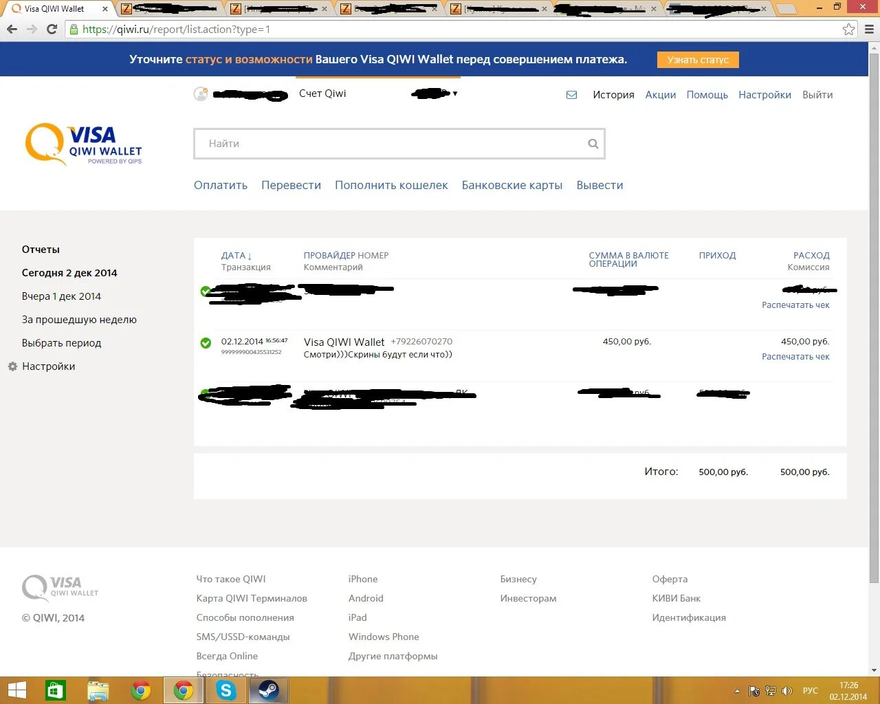The width and height of the screenshot is (880, 704).
Task: Open Windows Store from the taskbar
Action: (55, 690)
